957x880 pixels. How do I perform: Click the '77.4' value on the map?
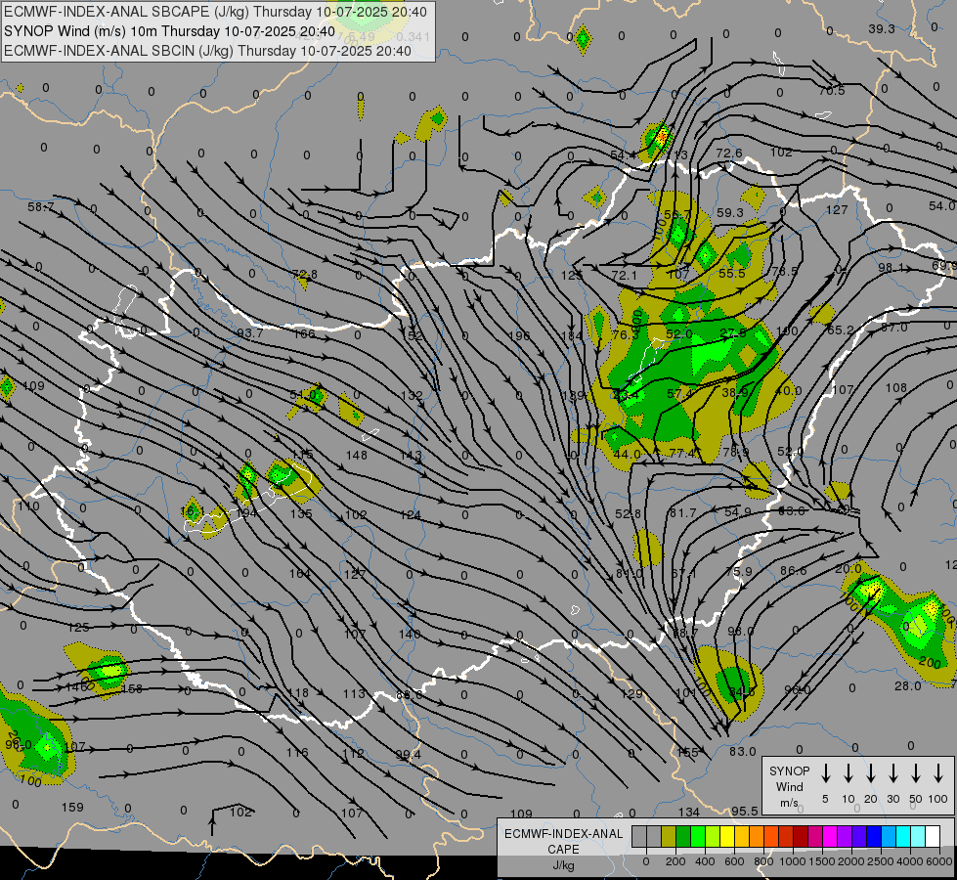682,453
